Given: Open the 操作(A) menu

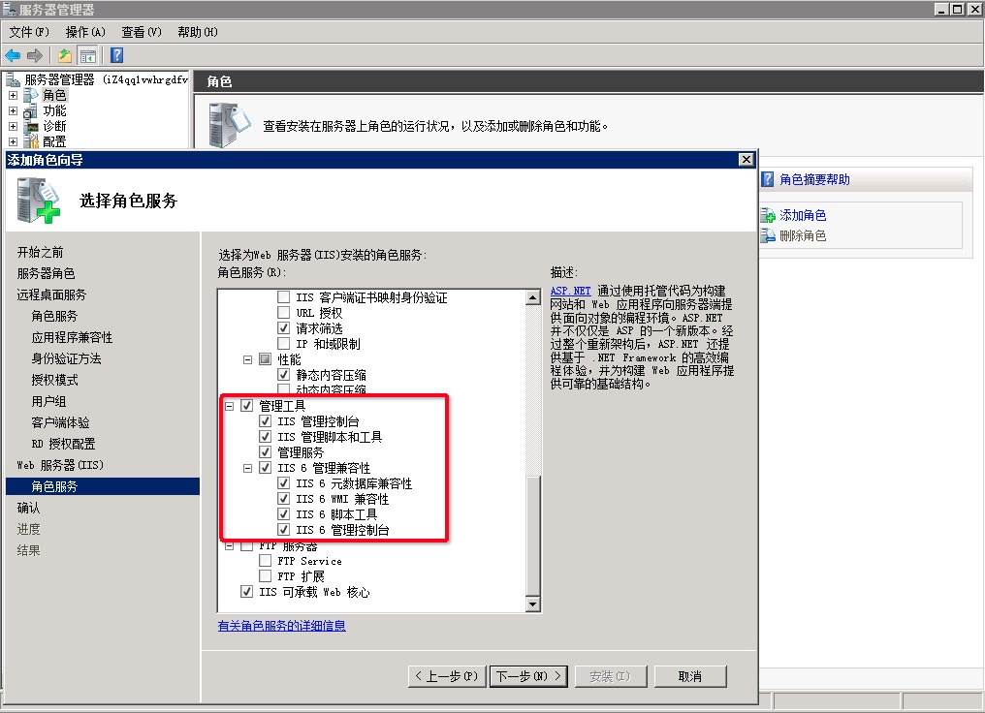Looking at the screenshot, I should [85, 32].
